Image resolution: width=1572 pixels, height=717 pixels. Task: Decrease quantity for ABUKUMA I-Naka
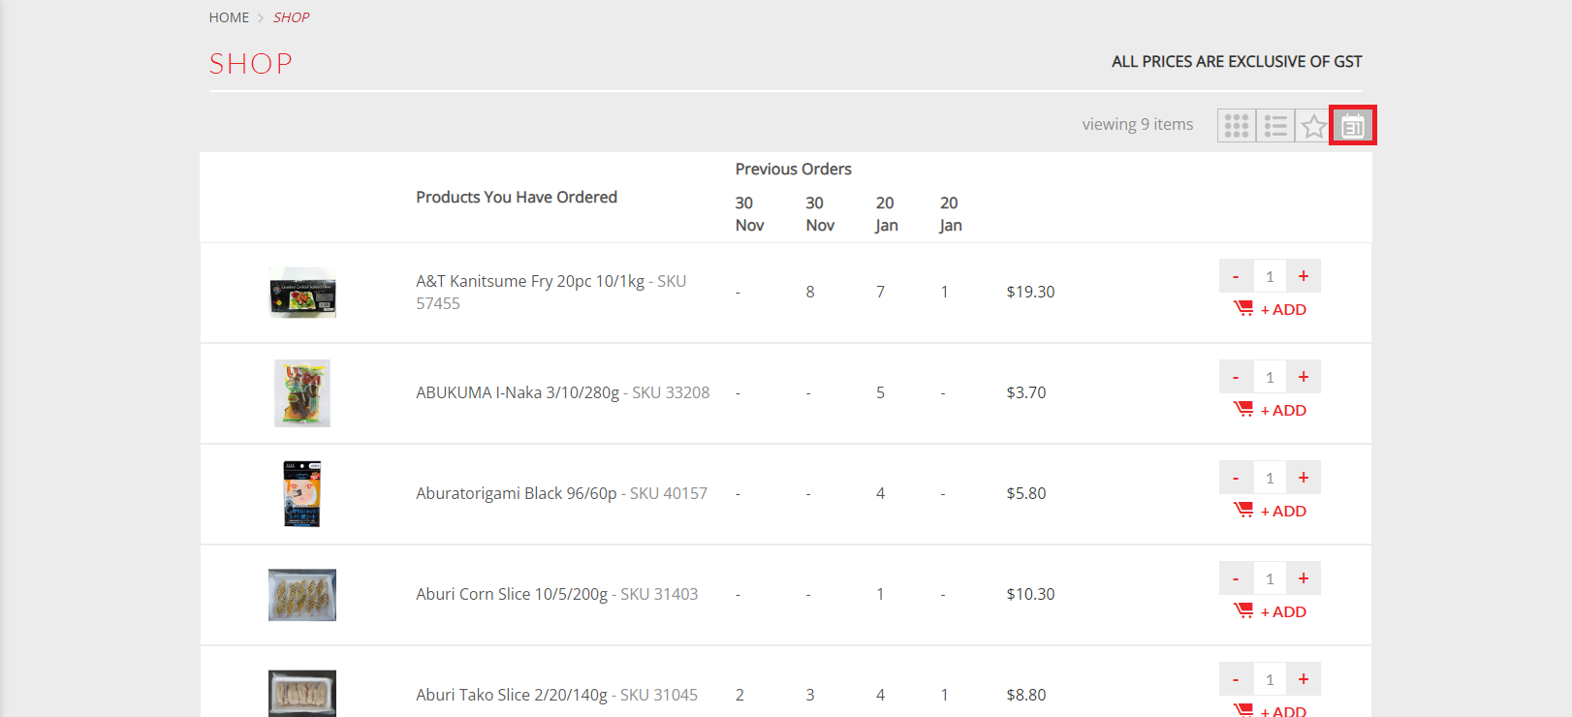click(1236, 377)
